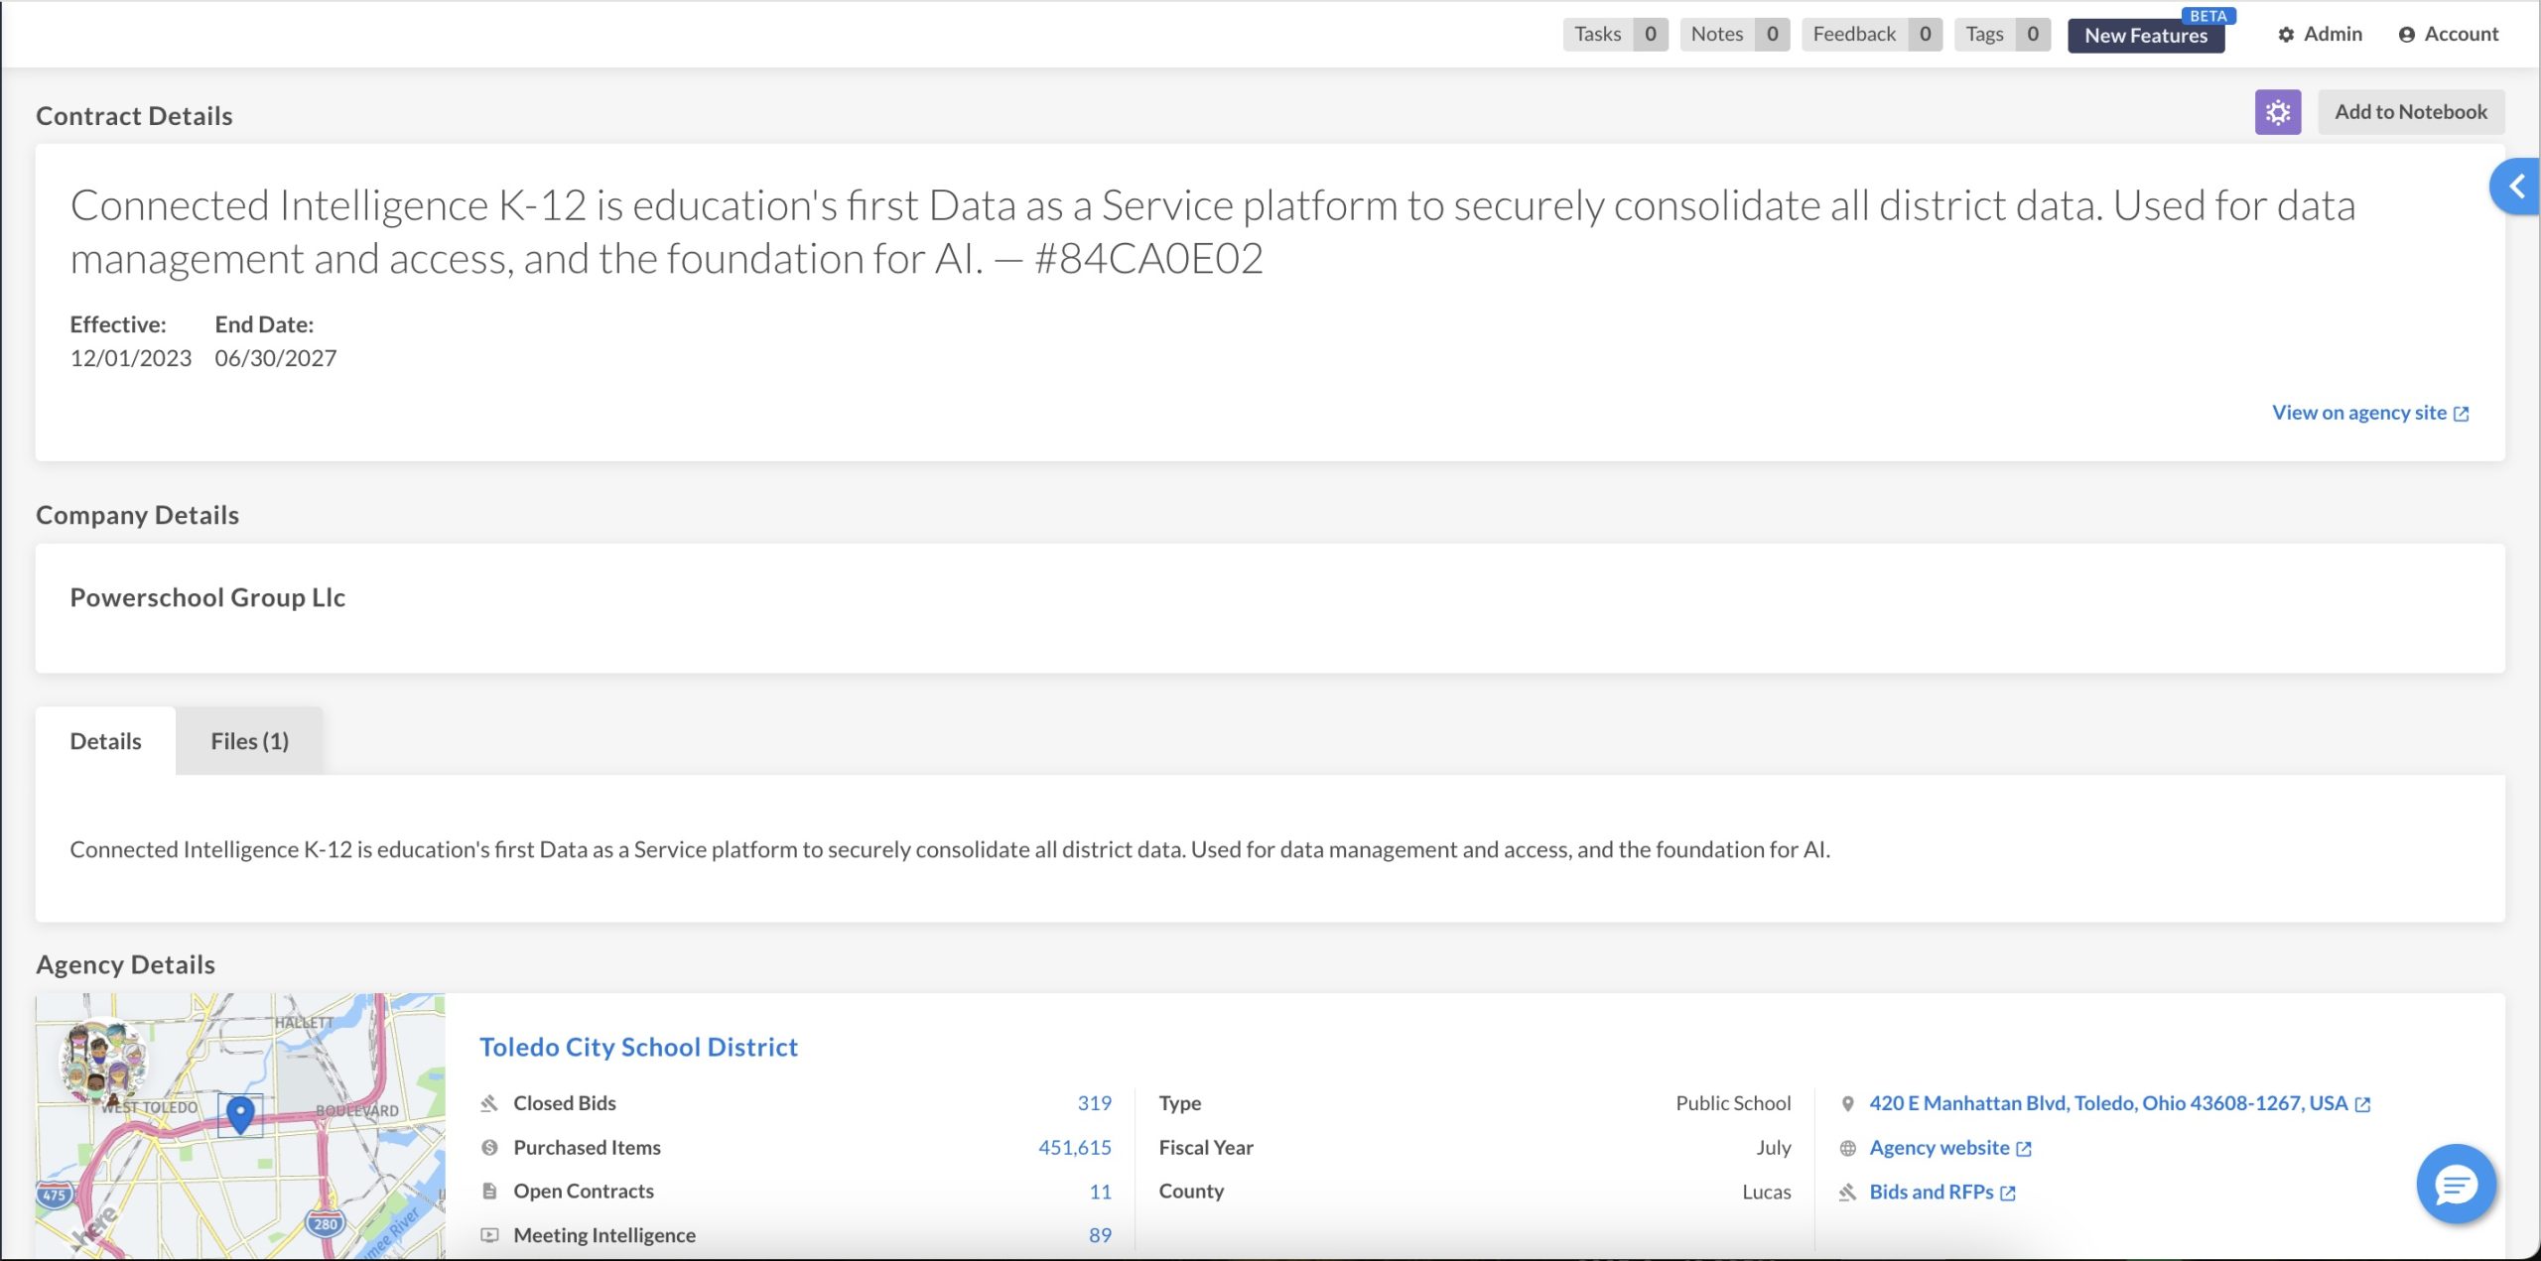The height and width of the screenshot is (1261, 2541).
Task: Click the map location pin marker
Action: 240,1113
